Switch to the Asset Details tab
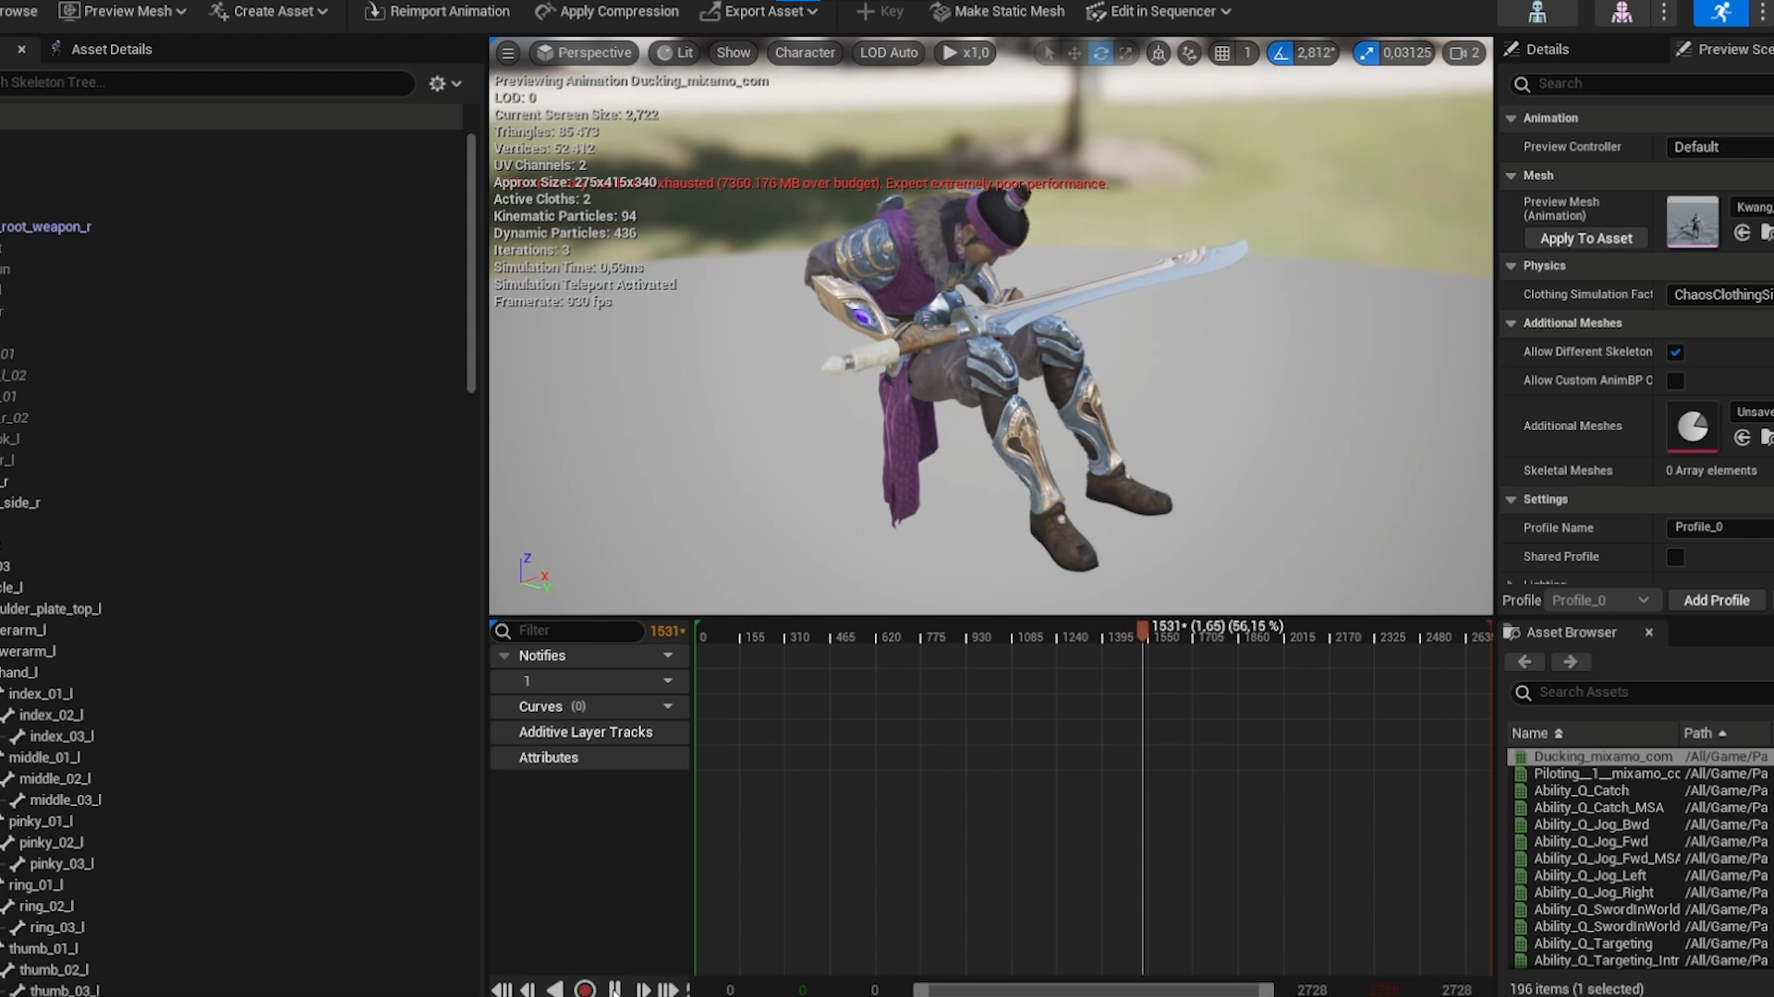The image size is (1774, 997). 111,49
